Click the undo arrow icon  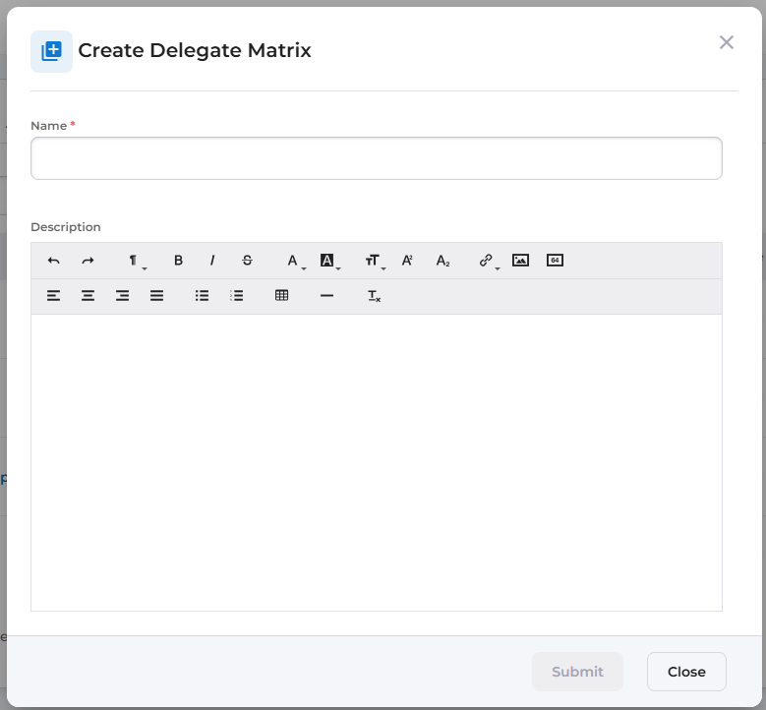coord(54,261)
